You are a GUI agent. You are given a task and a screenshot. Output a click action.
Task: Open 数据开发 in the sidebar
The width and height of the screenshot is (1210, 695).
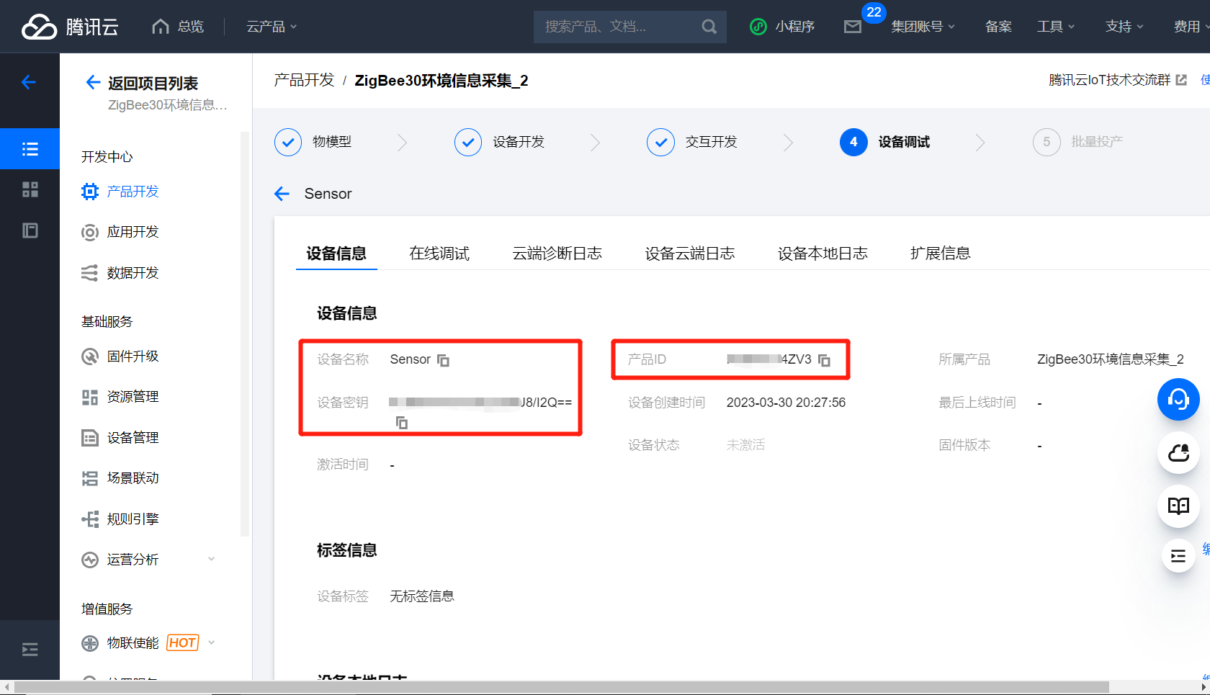pos(133,273)
